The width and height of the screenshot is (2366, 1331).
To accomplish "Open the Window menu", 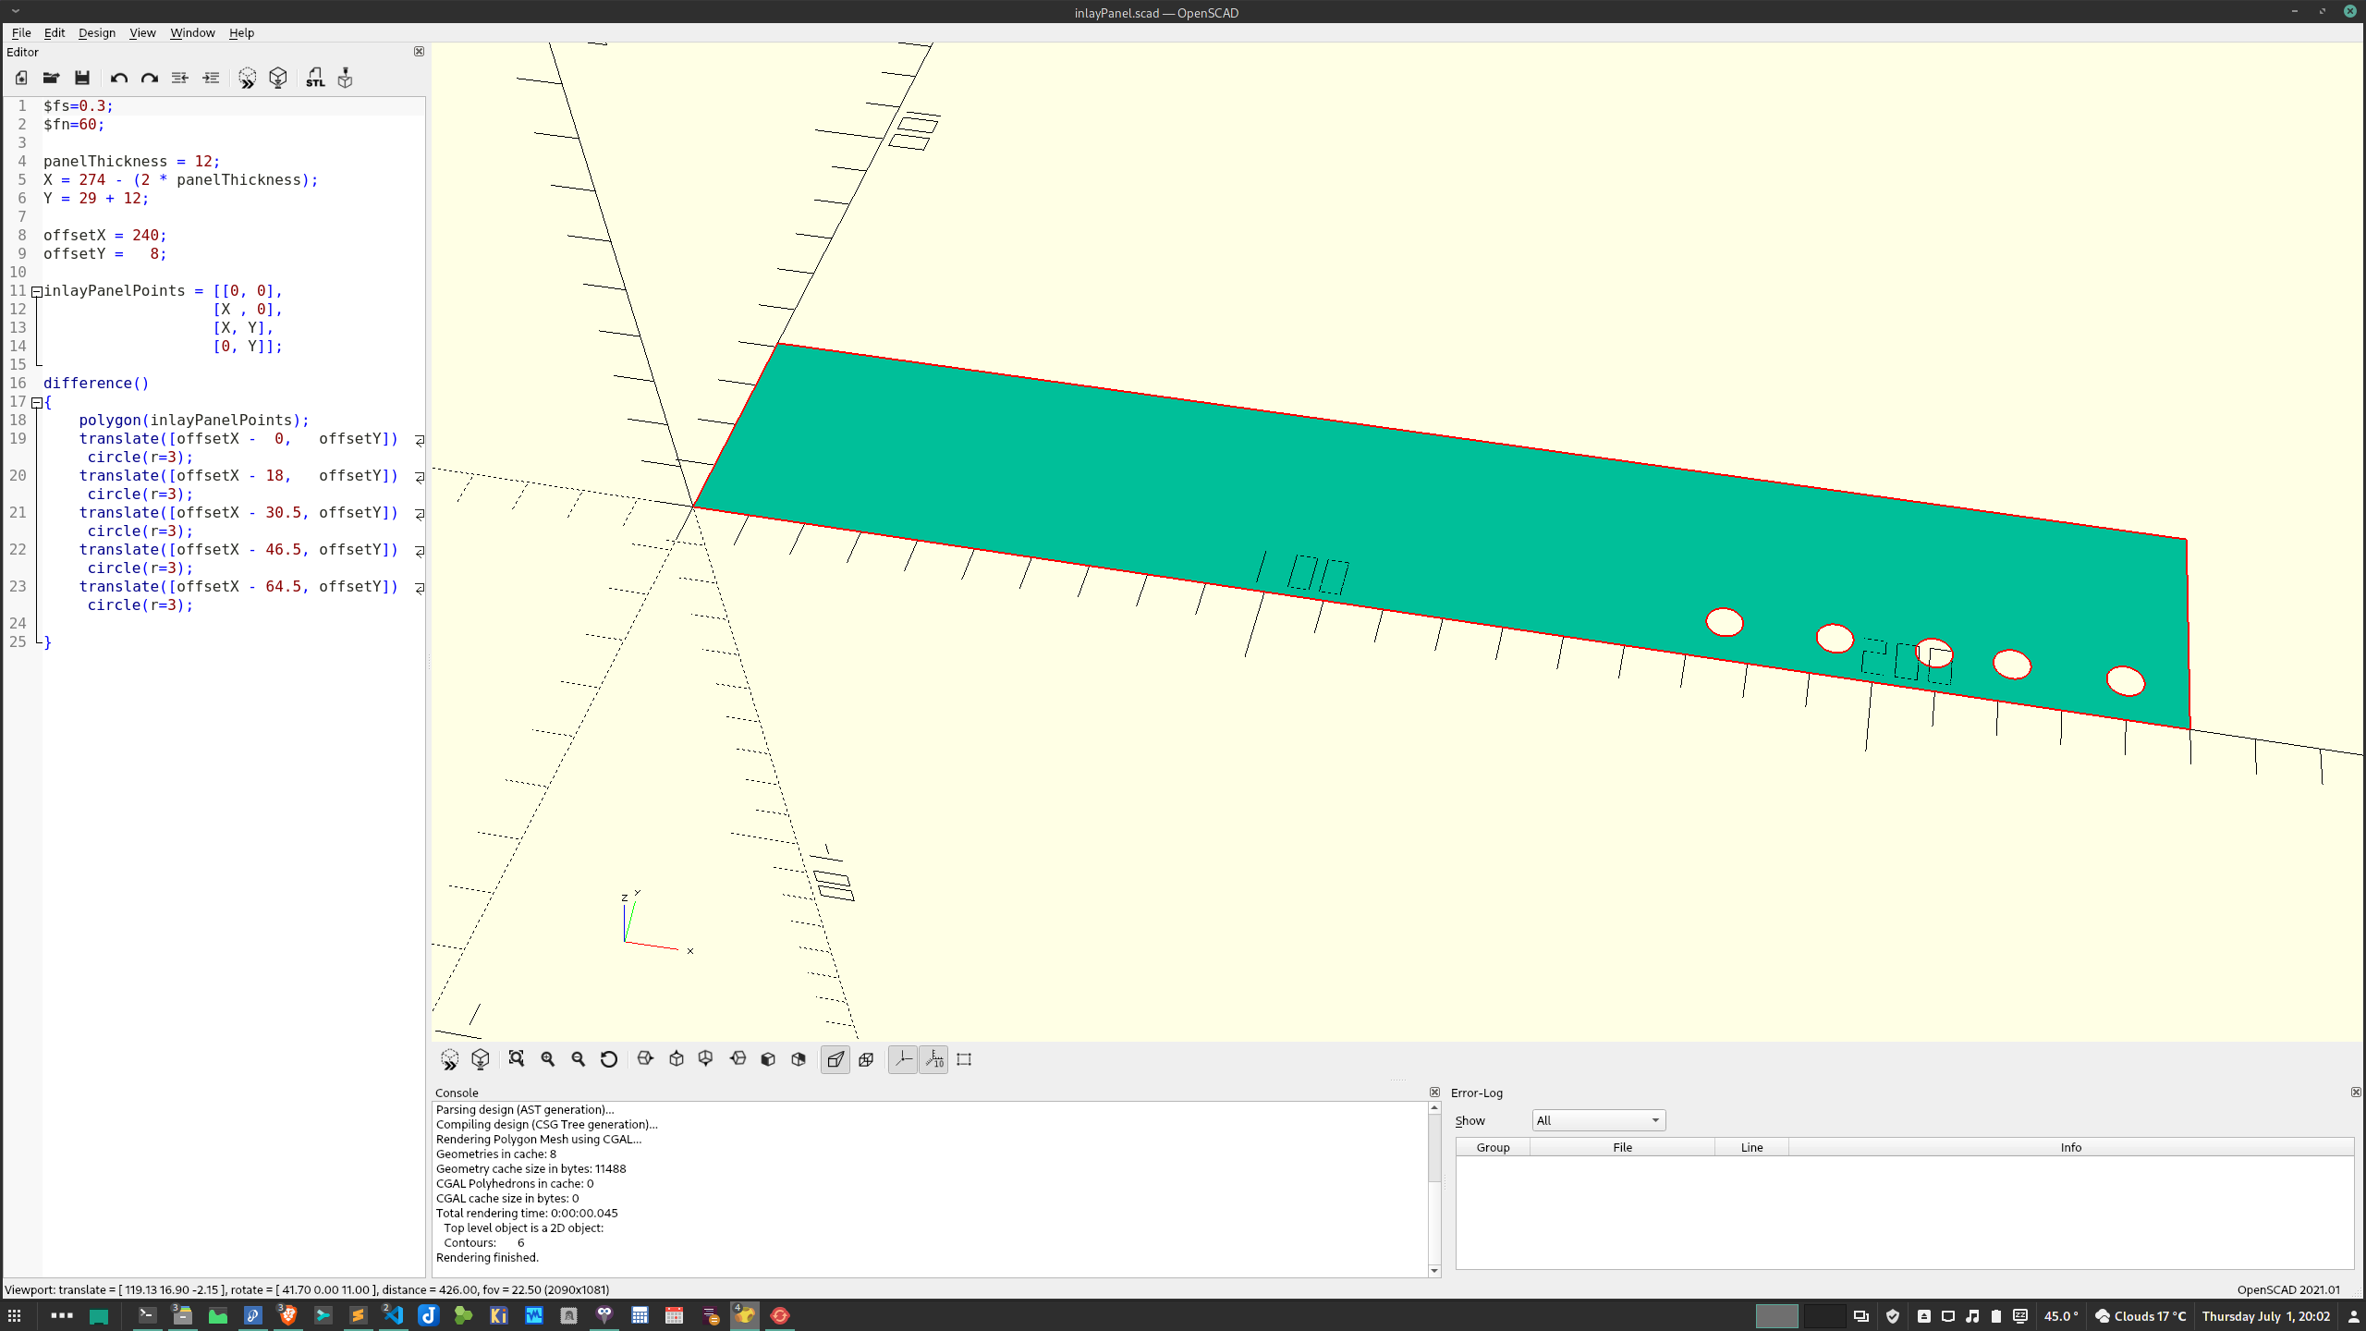I will tap(192, 32).
